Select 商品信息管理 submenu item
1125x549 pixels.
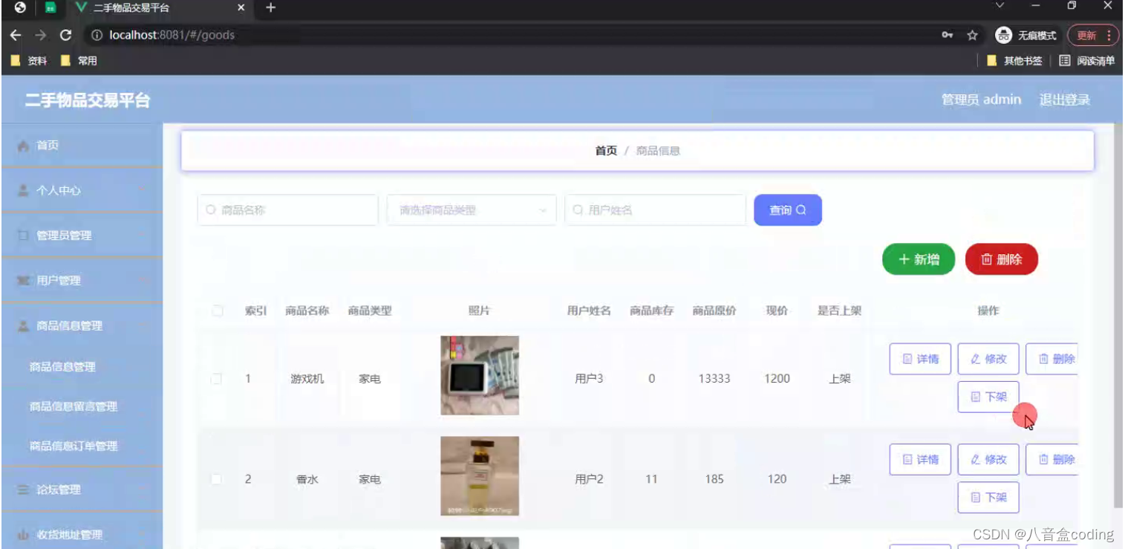point(62,366)
